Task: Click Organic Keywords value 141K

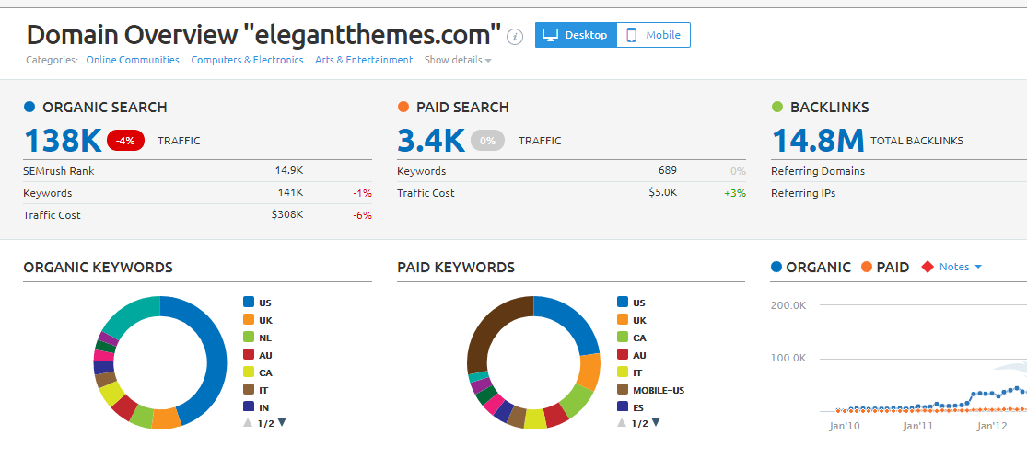Action: (x=290, y=193)
